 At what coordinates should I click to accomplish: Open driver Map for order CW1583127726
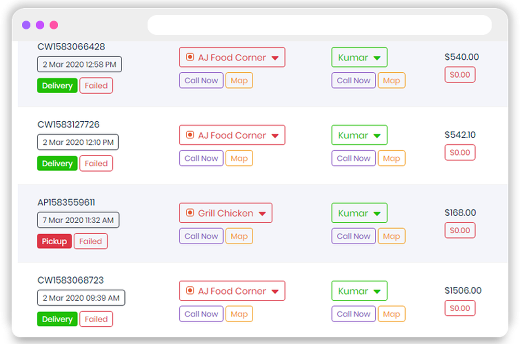392,158
